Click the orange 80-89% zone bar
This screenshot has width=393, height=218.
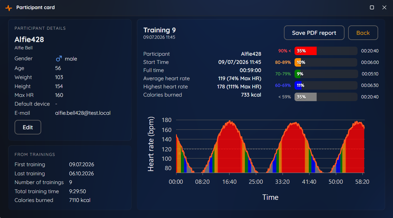[326, 62]
